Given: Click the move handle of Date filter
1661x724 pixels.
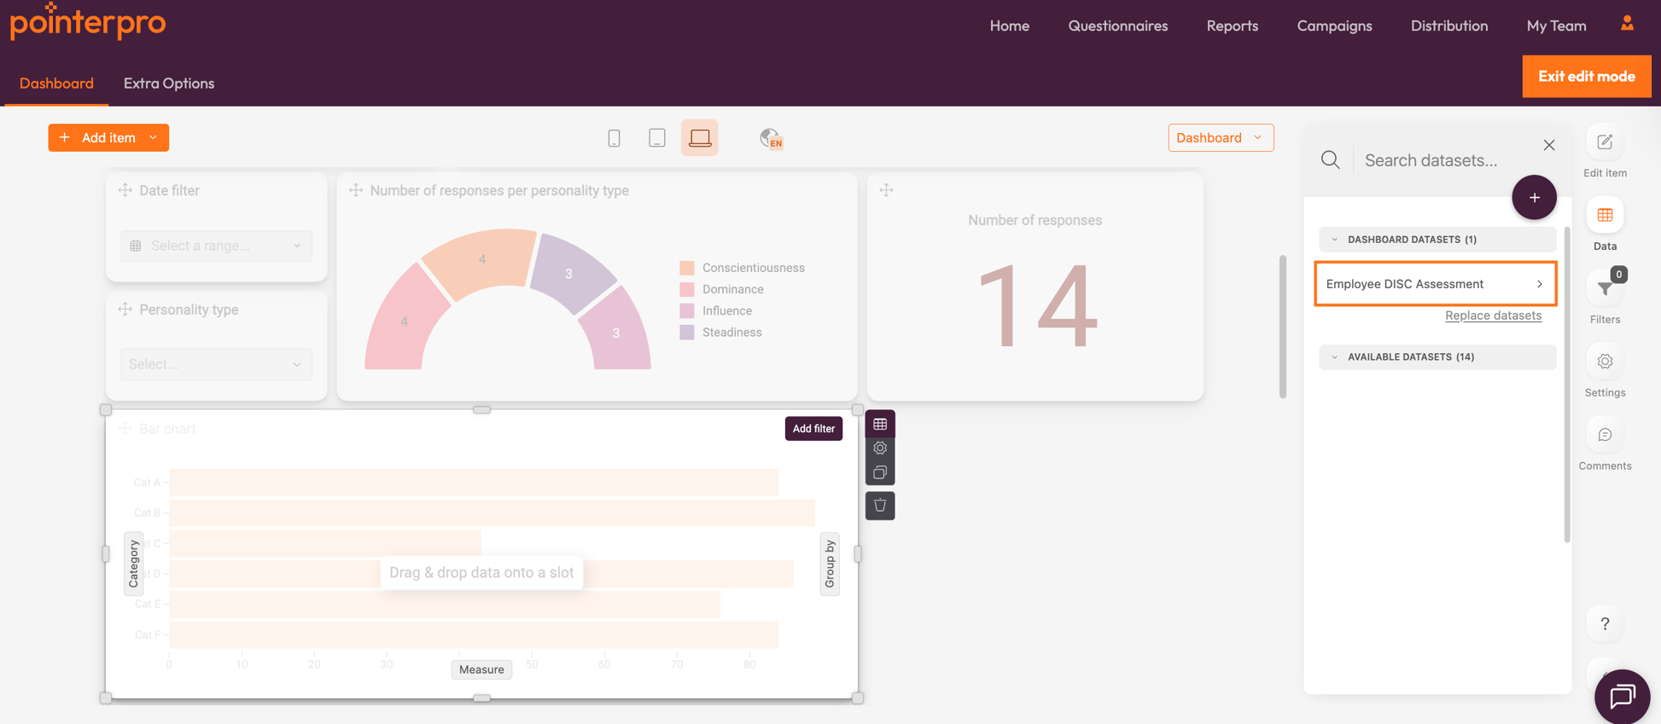Looking at the screenshot, I should pyautogui.click(x=125, y=190).
